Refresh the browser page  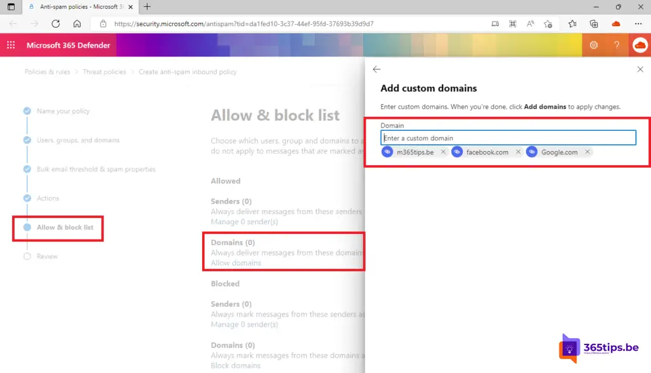55,24
